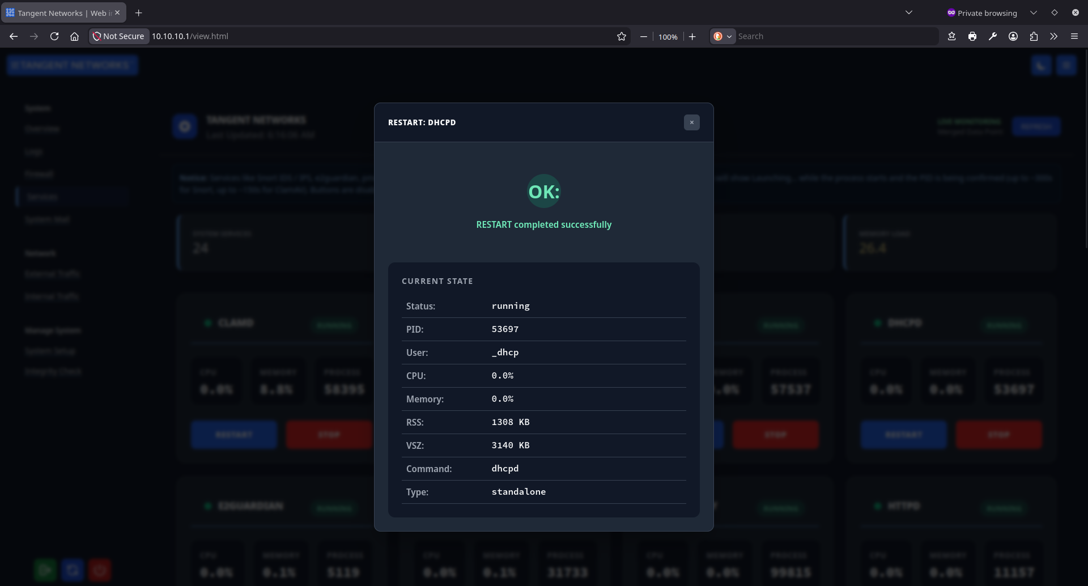Screen dimensions: 1088x586
Task: Click the red power floating action icon
Action: click(x=100, y=570)
